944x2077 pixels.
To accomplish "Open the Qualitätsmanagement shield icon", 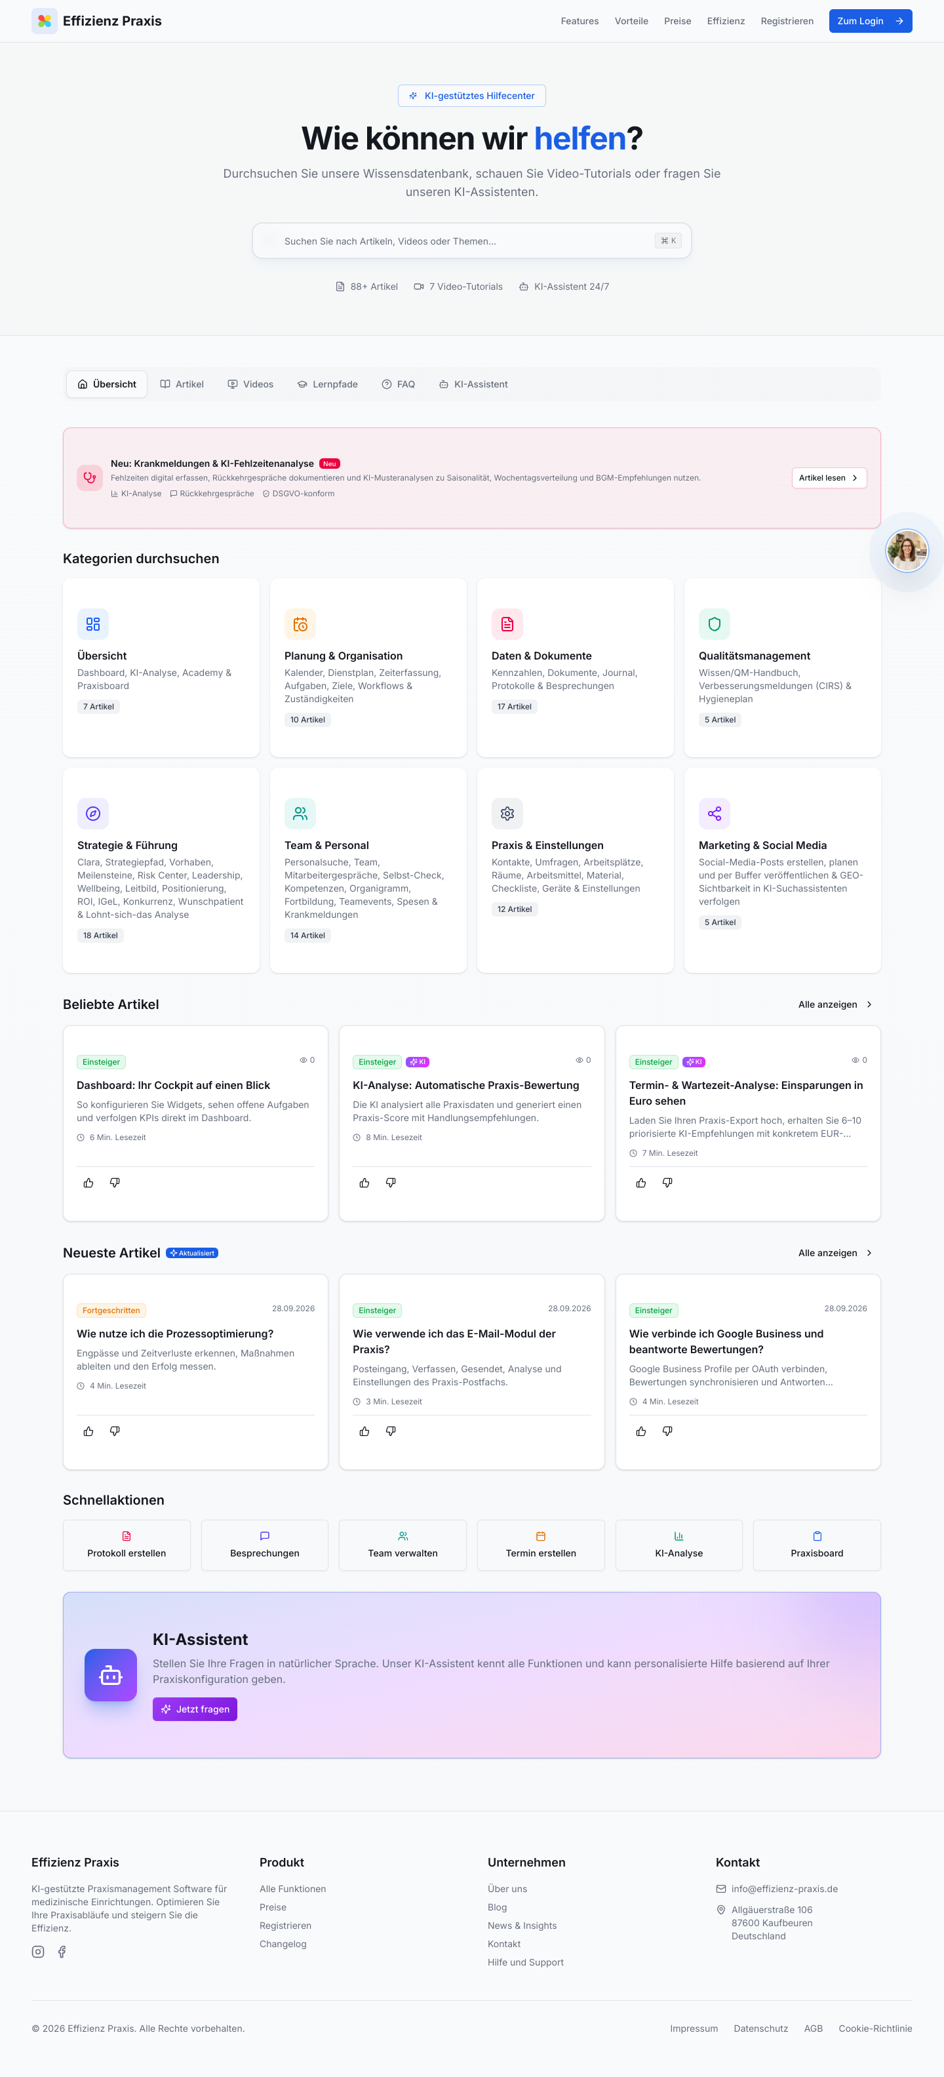I will coord(715,624).
